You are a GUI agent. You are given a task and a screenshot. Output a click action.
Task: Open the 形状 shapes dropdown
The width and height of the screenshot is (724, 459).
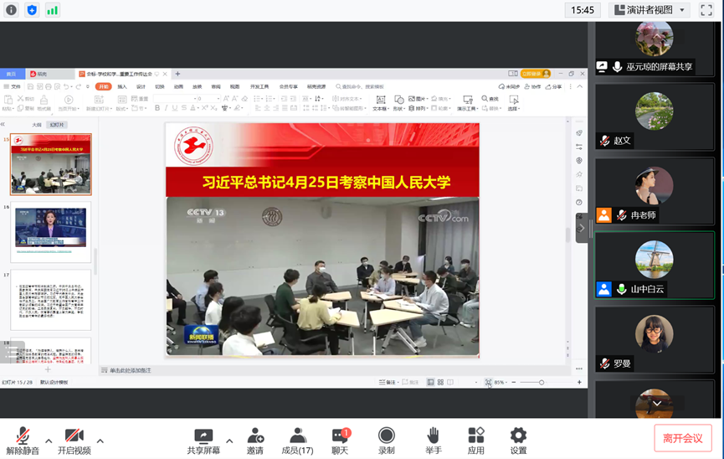pos(399,103)
